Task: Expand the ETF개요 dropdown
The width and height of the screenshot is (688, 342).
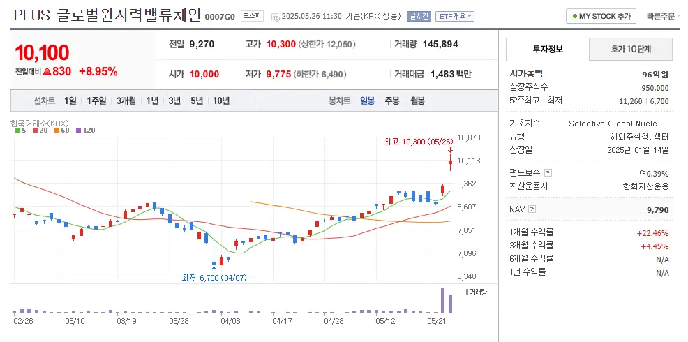Action: click(x=454, y=16)
